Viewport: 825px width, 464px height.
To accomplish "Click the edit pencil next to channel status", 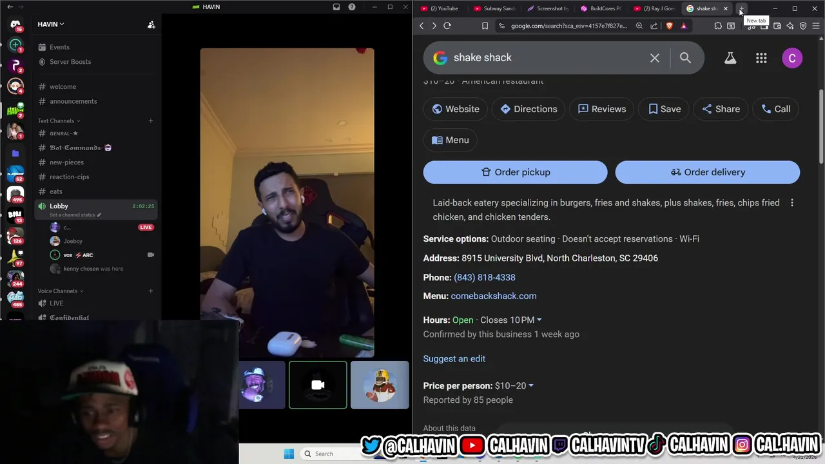I will (99, 215).
